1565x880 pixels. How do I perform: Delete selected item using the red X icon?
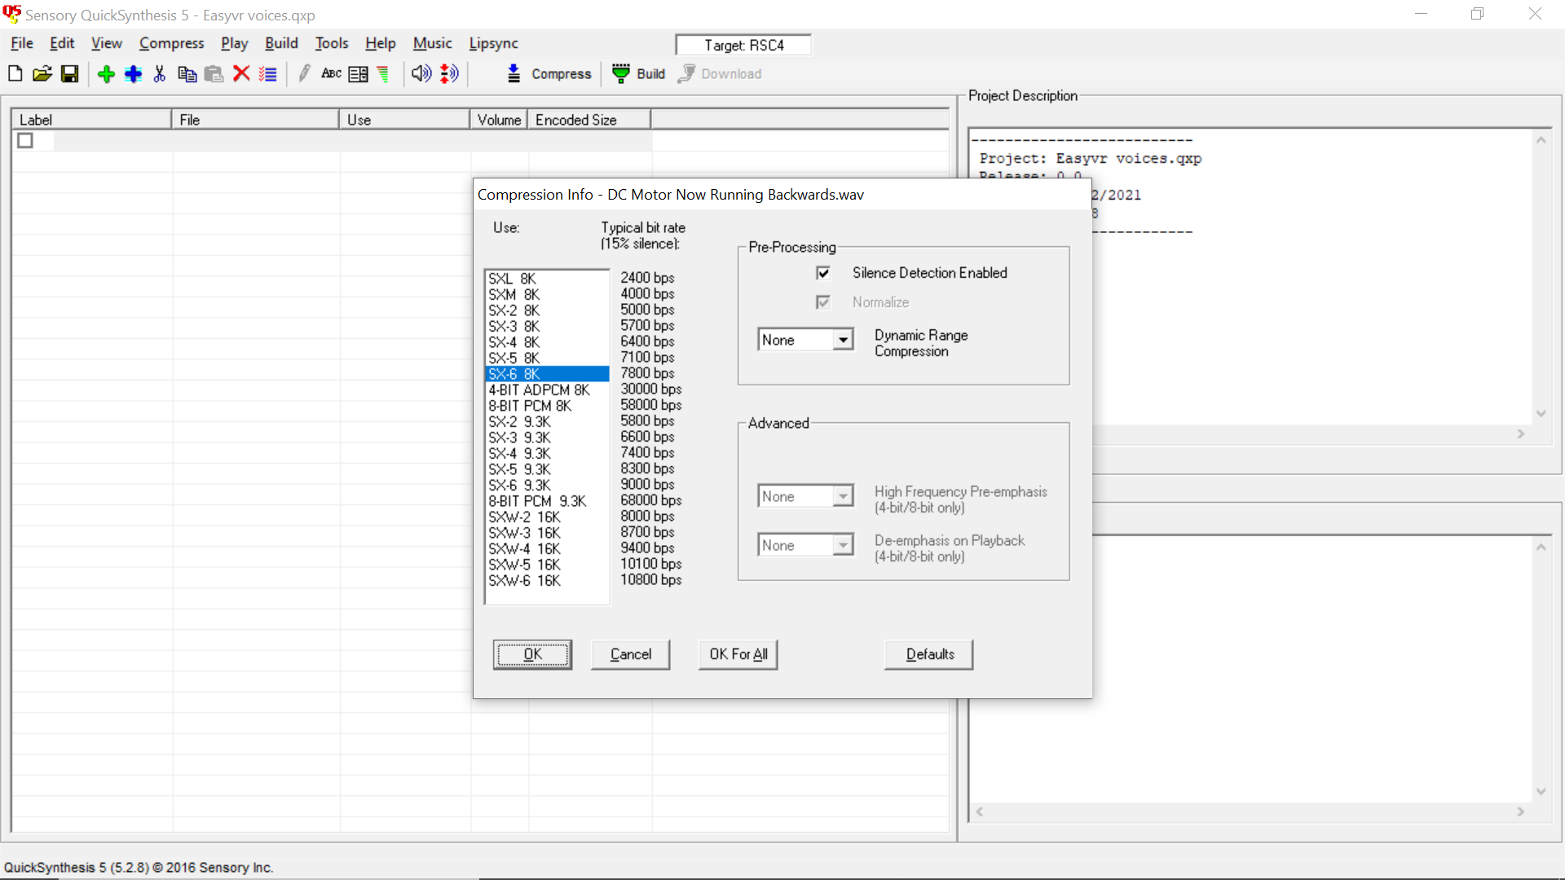[241, 73]
